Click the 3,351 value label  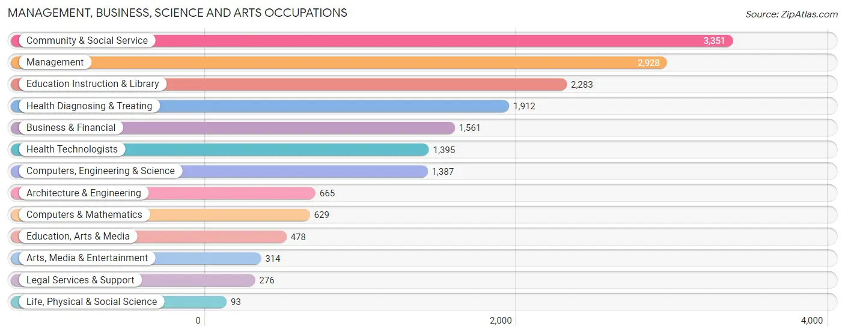coord(714,41)
